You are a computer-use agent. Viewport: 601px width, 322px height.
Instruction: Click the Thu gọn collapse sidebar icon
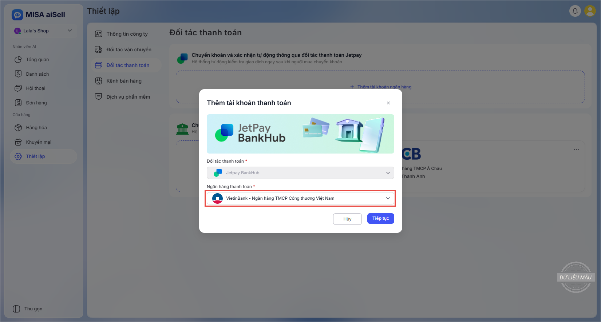16,309
